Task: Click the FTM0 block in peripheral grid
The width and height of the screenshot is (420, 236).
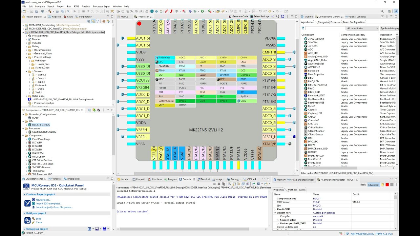Action: [x=165, y=70]
